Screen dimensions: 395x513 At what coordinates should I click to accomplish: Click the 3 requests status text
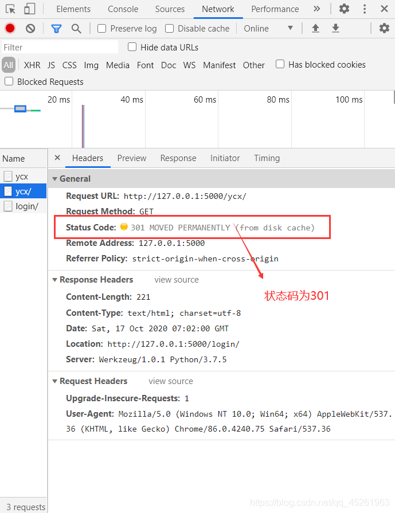[x=26, y=507]
